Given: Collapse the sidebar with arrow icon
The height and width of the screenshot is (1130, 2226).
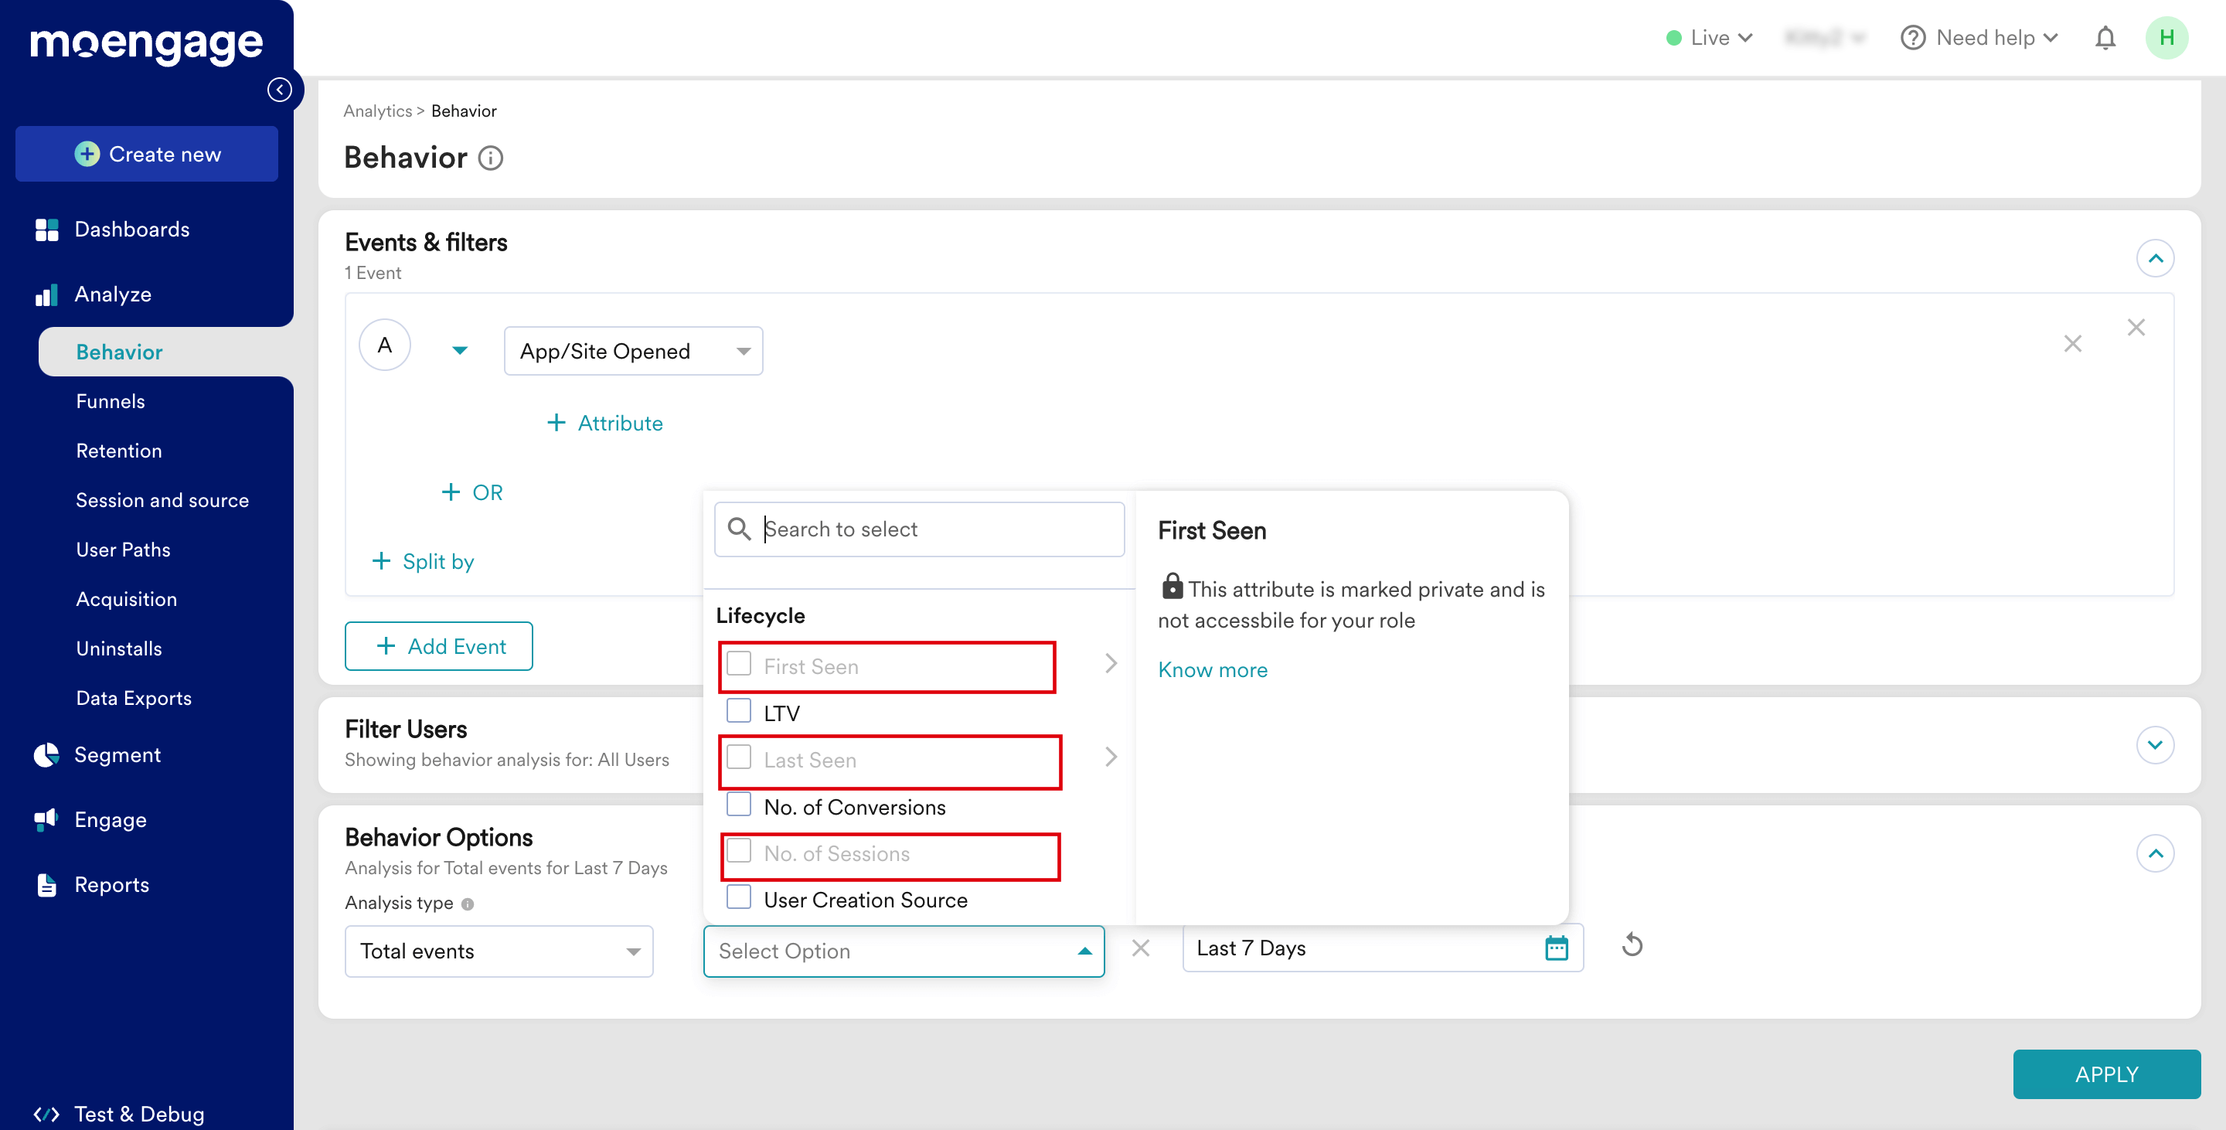Looking at the screenshot, I should click(279, 90).
